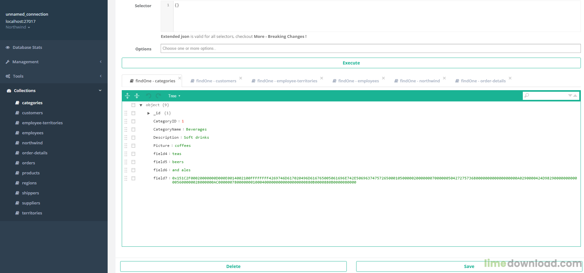Click the action box beside CategoryID row
The image size is (584, 273).
133,121
